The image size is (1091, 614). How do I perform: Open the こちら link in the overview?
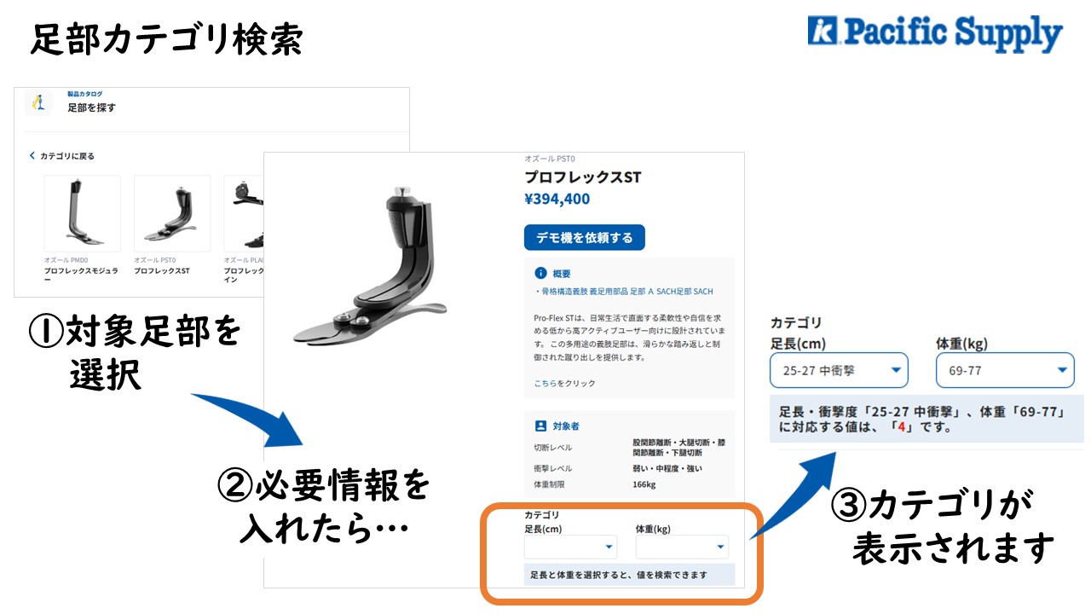544,384
